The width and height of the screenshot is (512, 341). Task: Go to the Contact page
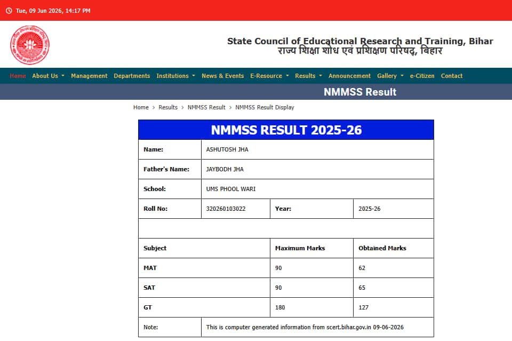click(x=452, y=76)
